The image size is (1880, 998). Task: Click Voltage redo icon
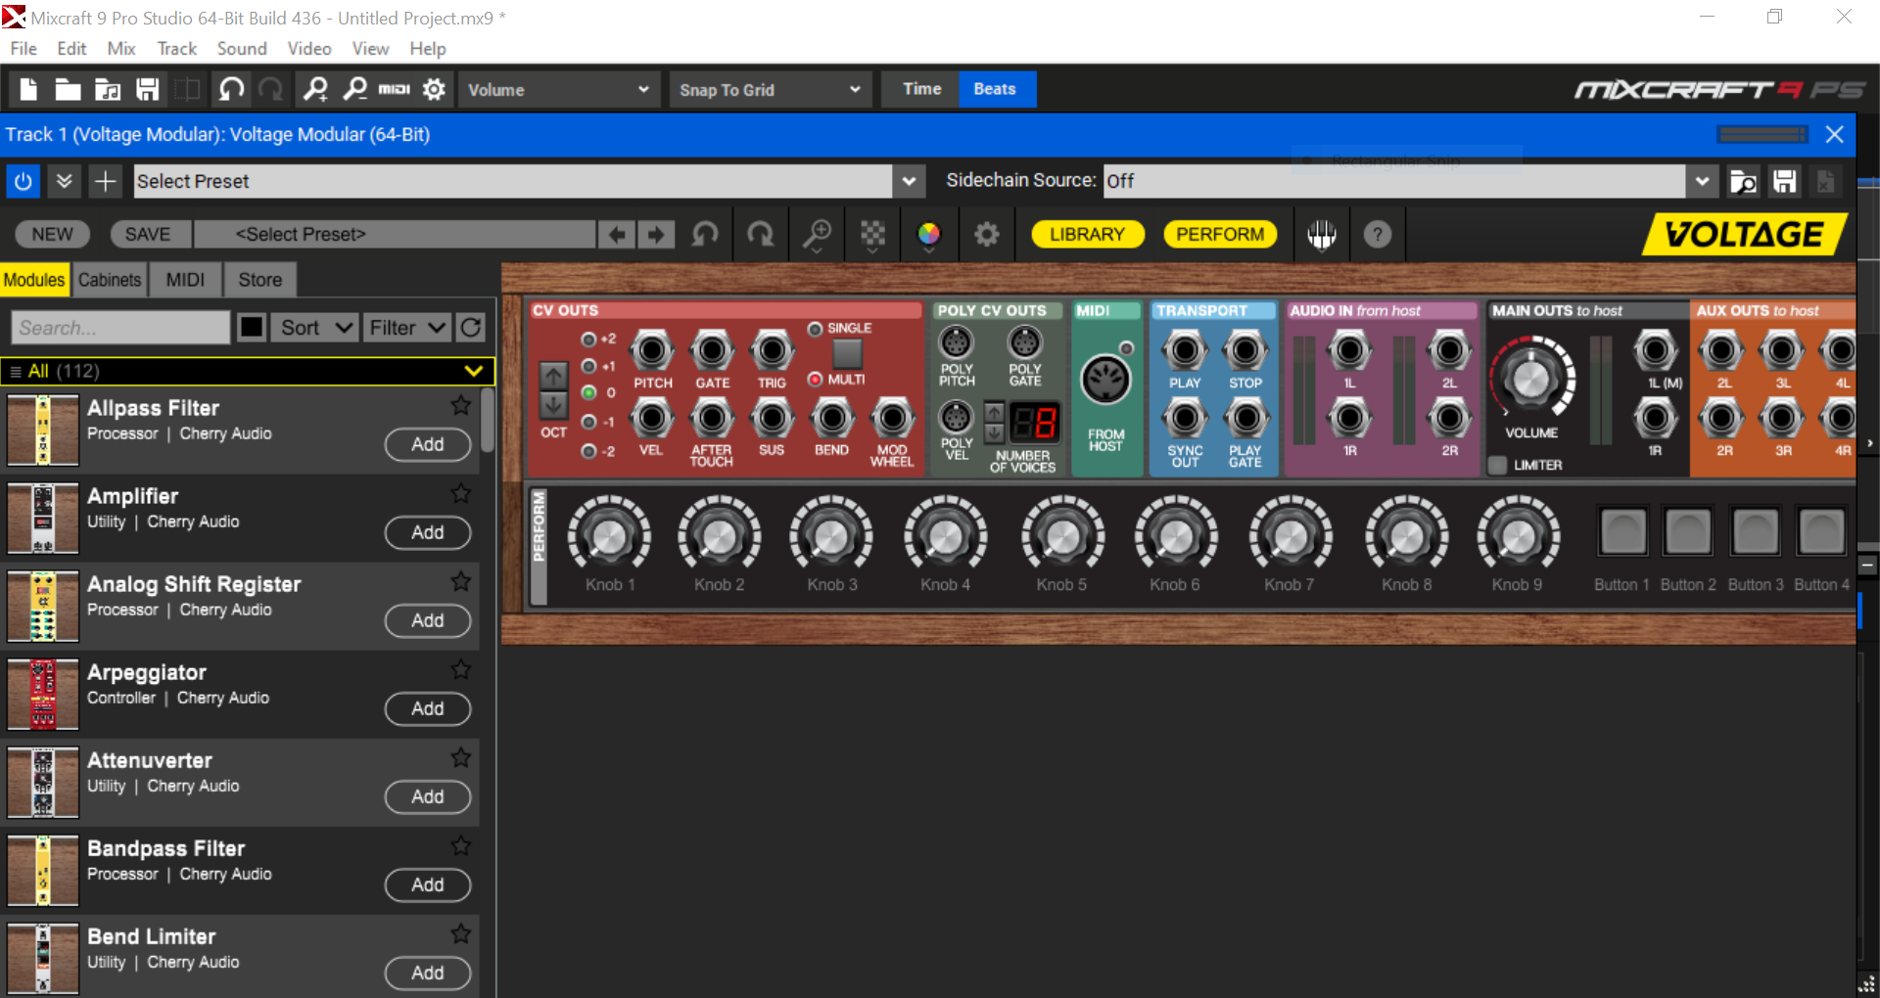click(760, 235)
